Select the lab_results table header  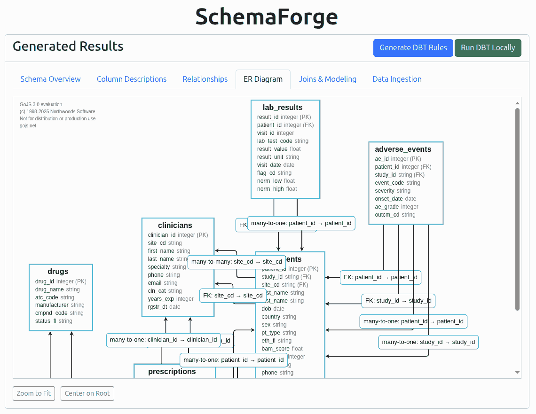283,107
